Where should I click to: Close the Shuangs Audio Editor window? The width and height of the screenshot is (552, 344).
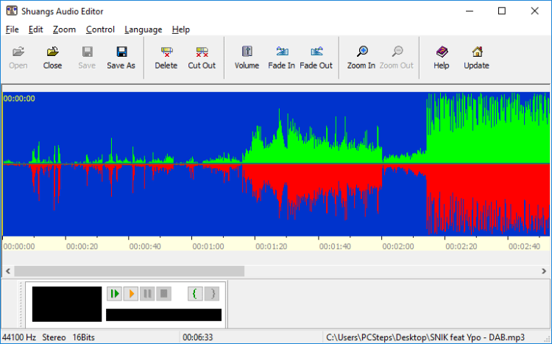point(535,11)
